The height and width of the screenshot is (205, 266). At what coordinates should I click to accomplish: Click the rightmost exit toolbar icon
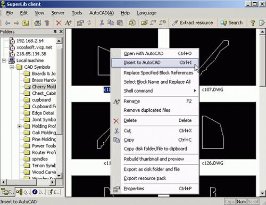point(262,23)
